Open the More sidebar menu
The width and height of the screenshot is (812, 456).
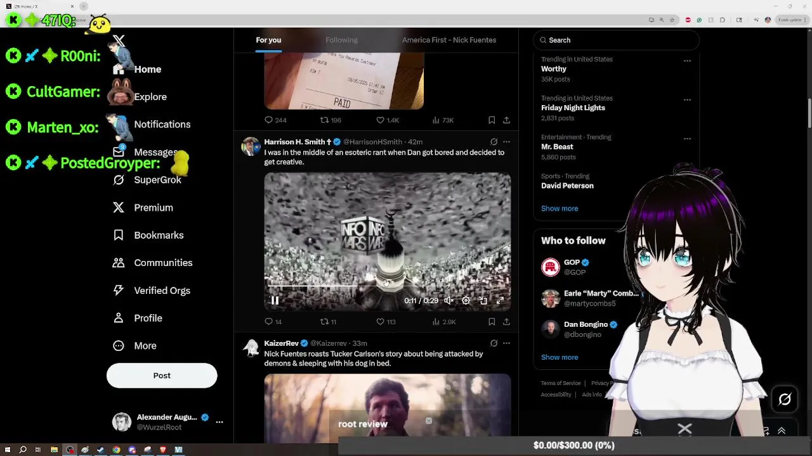point(134,346)
